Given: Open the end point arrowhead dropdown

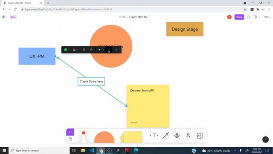Looking at the screenshot, I should click(116, 50).
